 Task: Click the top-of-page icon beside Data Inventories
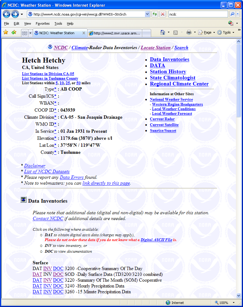(24, 200)
